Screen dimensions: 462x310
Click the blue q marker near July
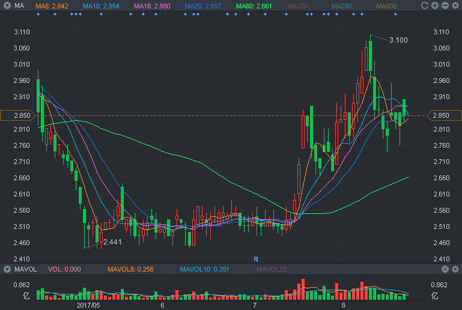[x=256, y=258]
